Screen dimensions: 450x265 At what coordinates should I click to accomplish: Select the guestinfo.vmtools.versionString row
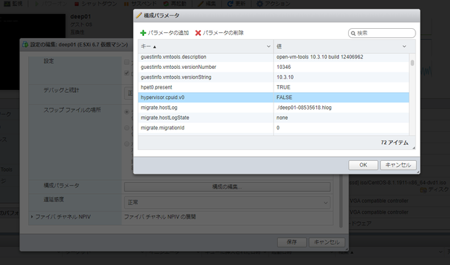tap(274, 77)
